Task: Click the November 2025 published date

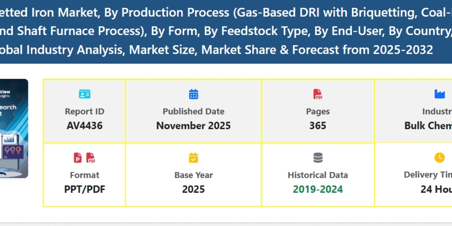Action: coord(193,125)
